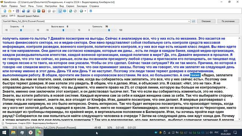Open the Настройки menu

(51, 6)
